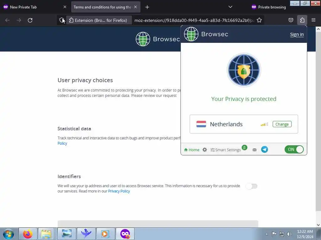Open Browsec settings gear icon
The width and height of the screenshot is (321, 240).
click(x=204, y=150)
